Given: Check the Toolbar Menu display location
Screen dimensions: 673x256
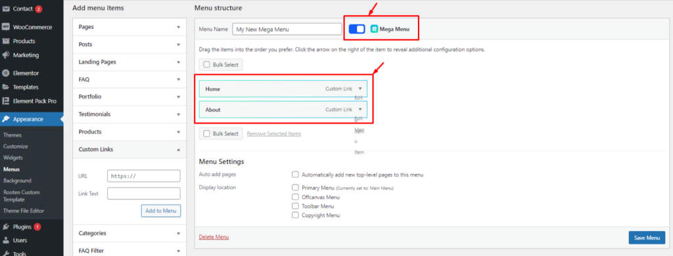Looking at the screenshot, I should (x=295, y=206).
